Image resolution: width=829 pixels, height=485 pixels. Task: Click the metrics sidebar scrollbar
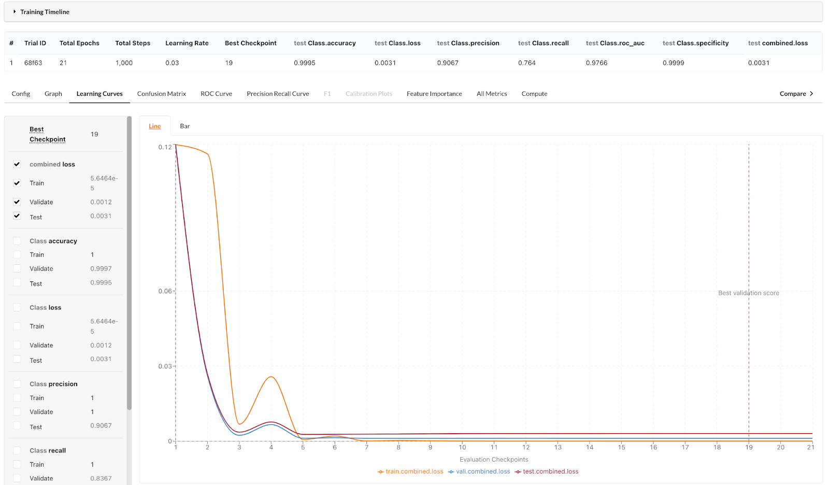129,263
